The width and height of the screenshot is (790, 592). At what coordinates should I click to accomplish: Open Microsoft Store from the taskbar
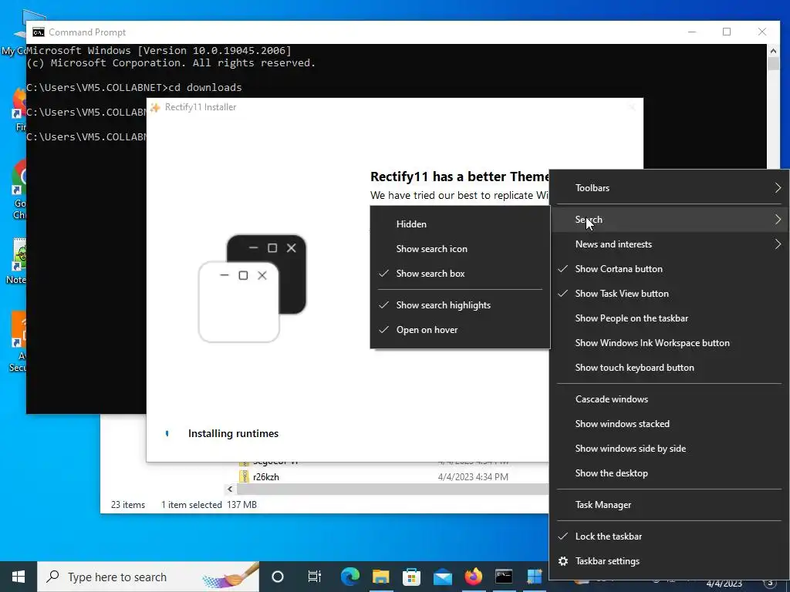[412, 577]
